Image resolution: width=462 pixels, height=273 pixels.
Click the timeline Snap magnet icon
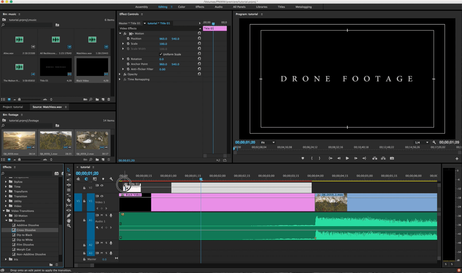pos(86,179)
